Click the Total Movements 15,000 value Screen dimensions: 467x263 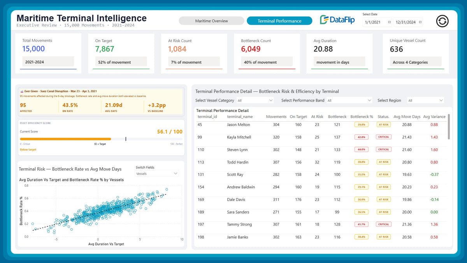pos(33,49)
